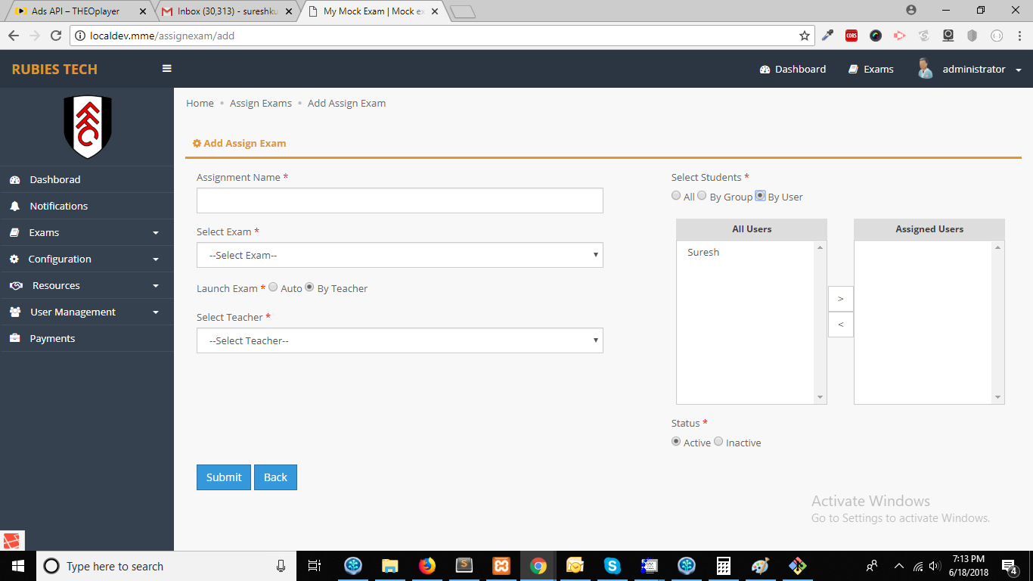Image resolution: width=1033 pixels, height=581 pixels.
Task: Click the color wheel lens extension icon
Action: (876, 36)
